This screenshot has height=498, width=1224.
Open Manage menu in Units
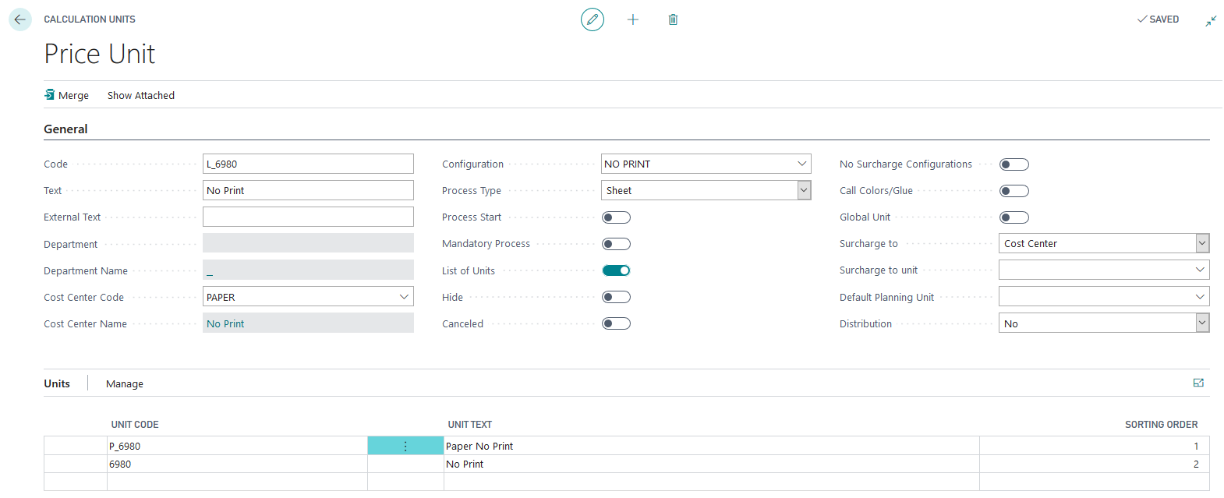(125, 383)
